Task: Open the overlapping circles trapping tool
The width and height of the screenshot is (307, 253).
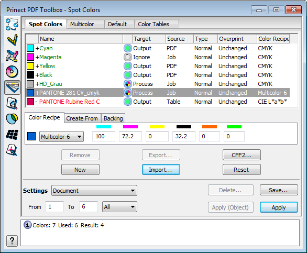Action: (x=12, y=119)
